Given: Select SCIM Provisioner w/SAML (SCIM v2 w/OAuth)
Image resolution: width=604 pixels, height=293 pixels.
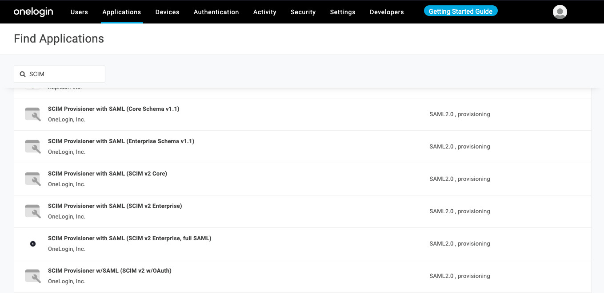Looking at the screenshot, I should coord(109,270).
